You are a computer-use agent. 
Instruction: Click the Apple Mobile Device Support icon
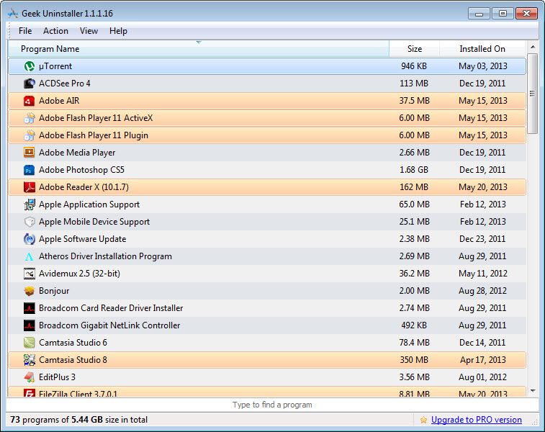pyautogui.click(x=30, y=222)
